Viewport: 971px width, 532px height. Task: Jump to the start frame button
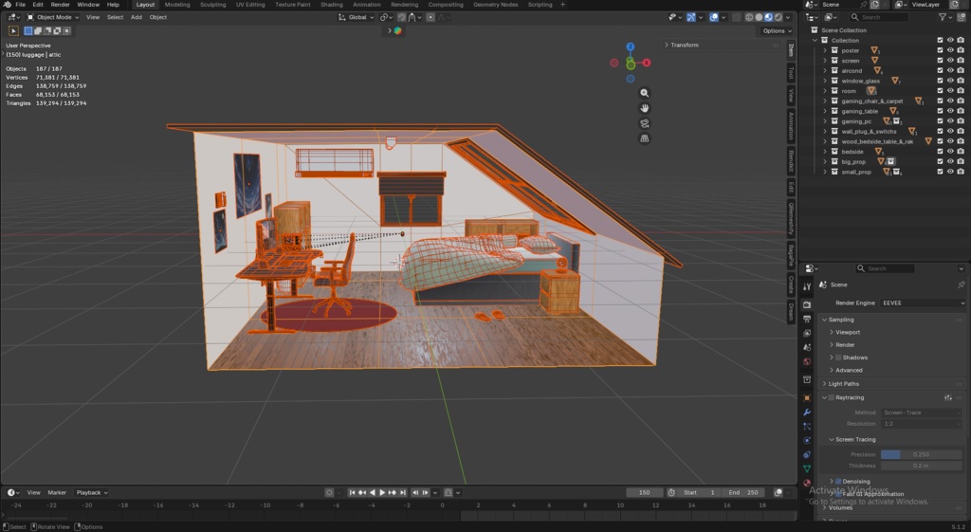tap(352, 493)
